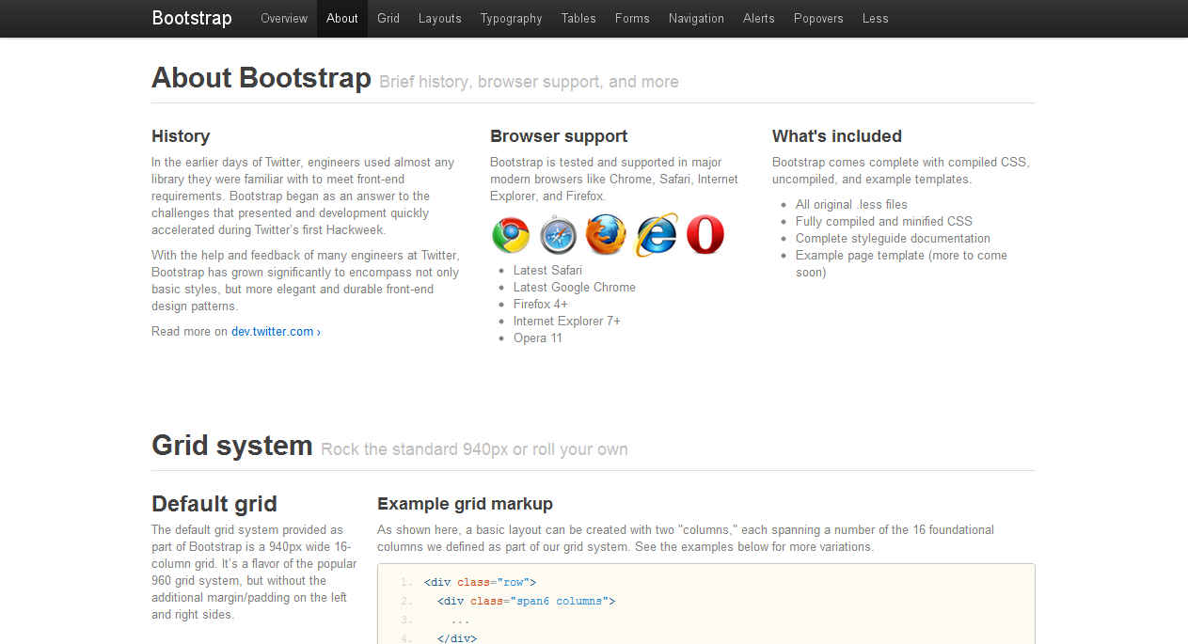The height and width of the screenshot is (644, 1188).
Task: Click the Example grid markup heading
Action: [465, 504]
